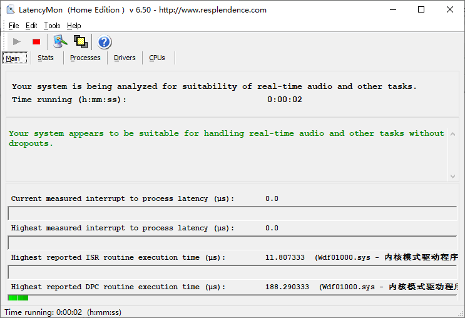Open the Help menu
The height and width of the screenshot is (318, 465).
(x=74, y=26)
